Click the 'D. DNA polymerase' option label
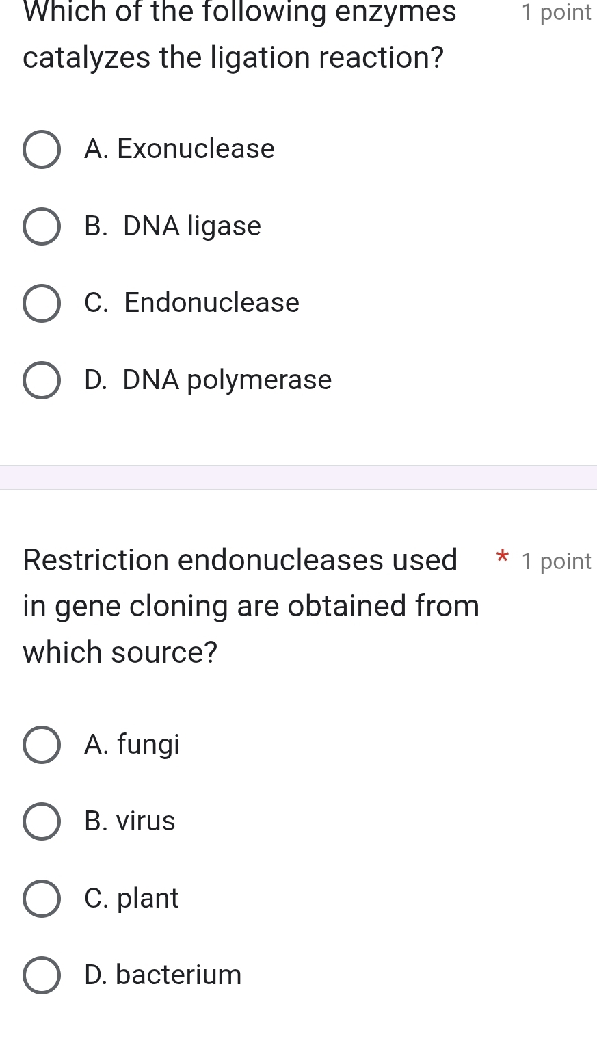 coord(208,380)
